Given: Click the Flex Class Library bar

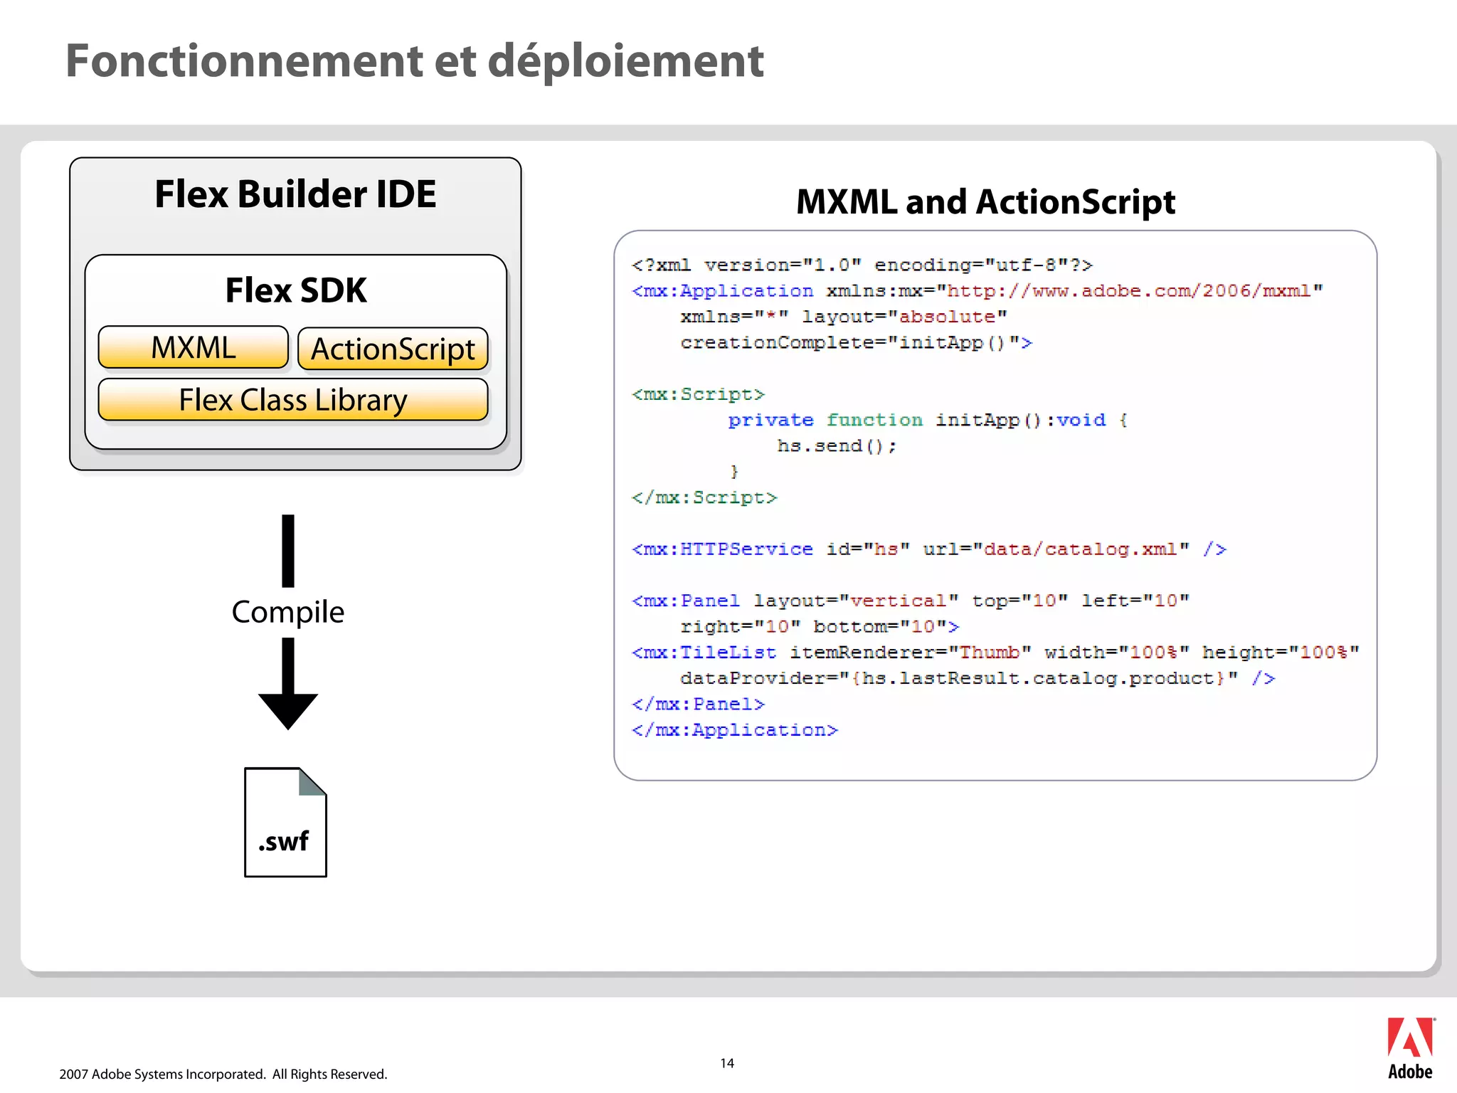Looking at the screenshot, I should [293, 399].
